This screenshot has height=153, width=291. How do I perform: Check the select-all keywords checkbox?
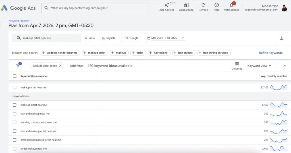pos(14,76)
